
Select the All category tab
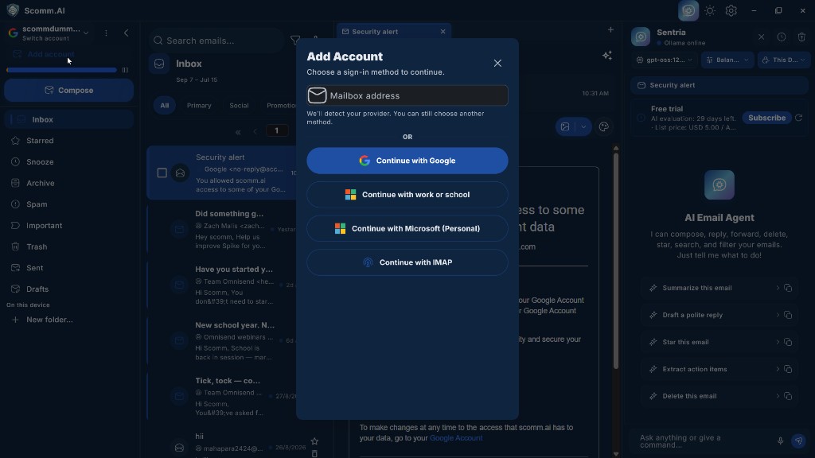(164, 106)
